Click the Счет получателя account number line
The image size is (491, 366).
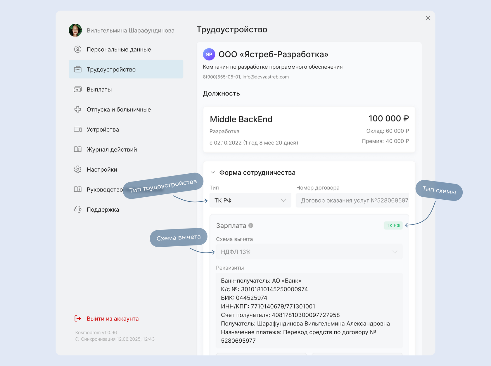pos(280,315)
